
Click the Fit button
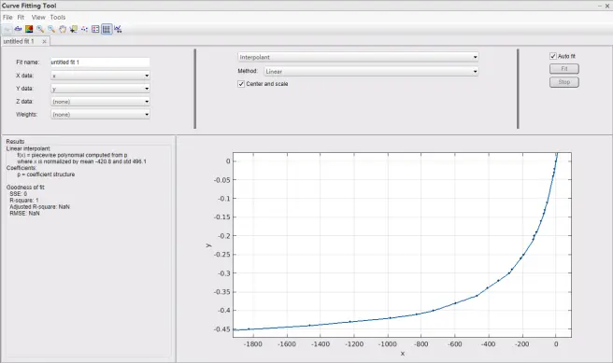(564, 69)
